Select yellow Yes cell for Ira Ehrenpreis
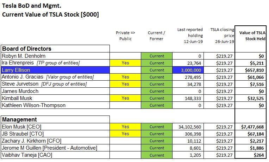 tap(125, 63)
